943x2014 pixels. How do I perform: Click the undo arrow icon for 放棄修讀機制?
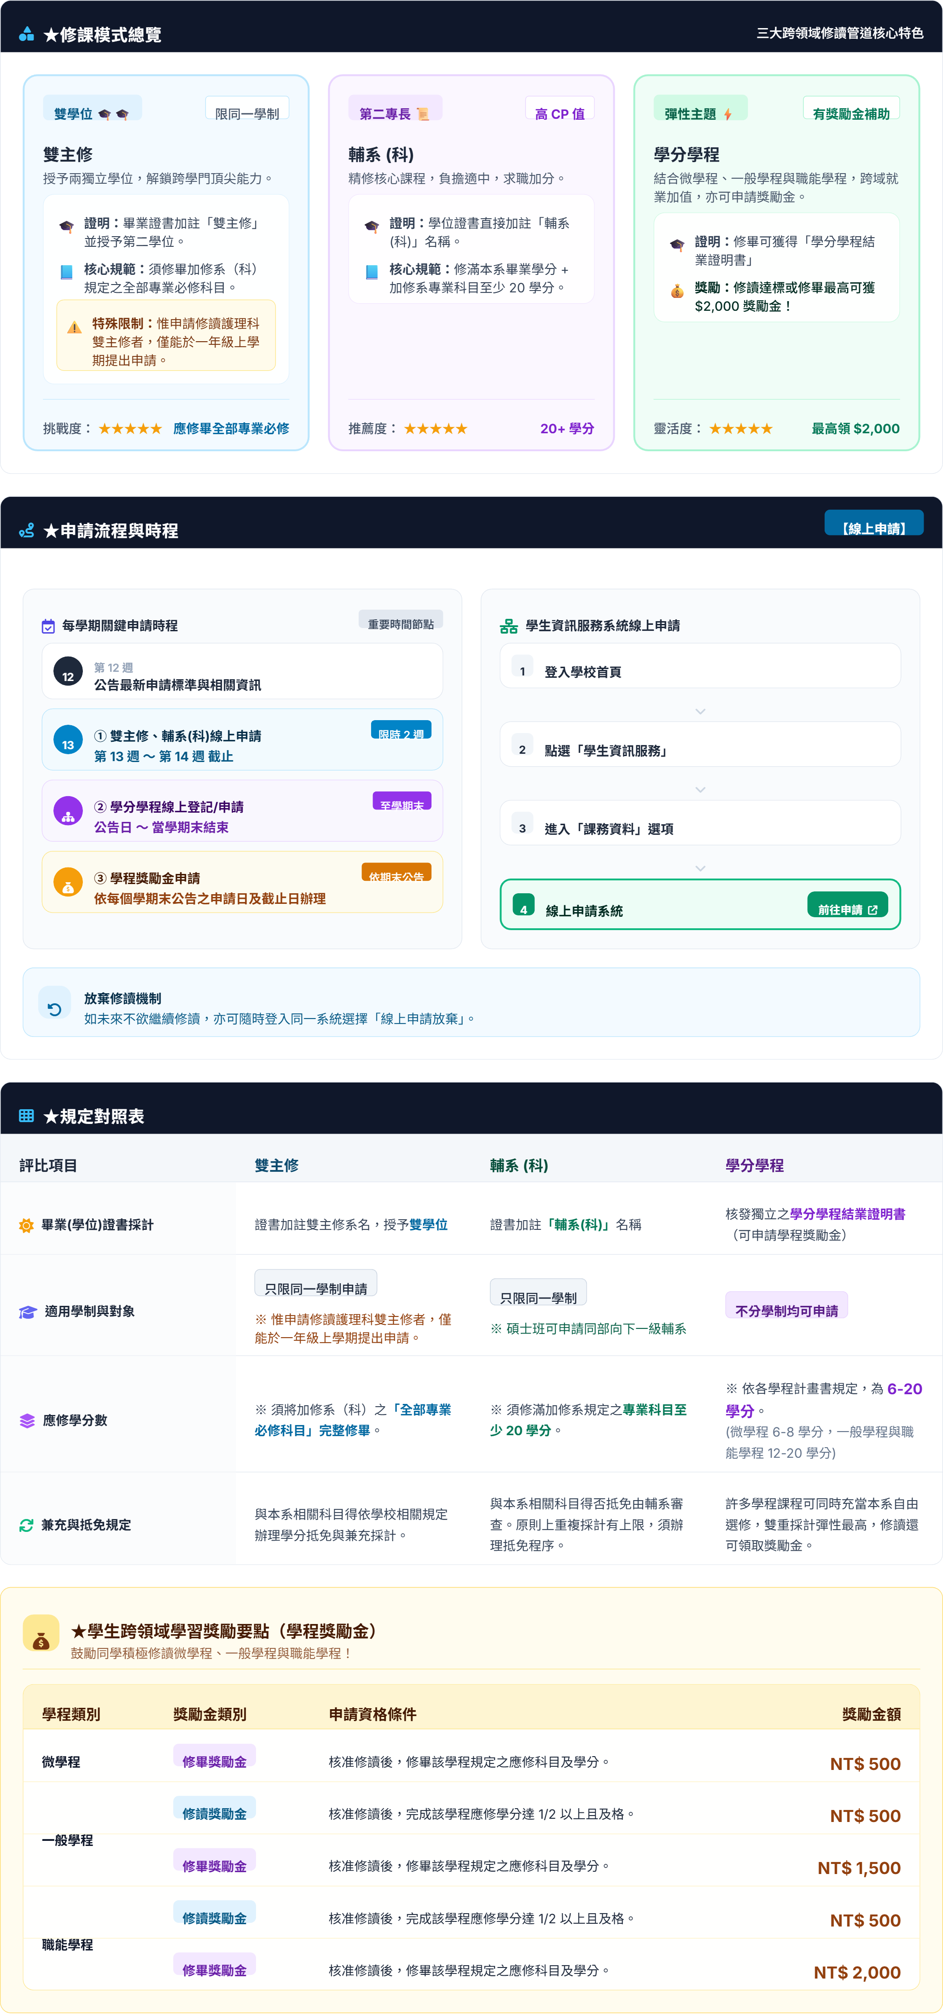(54, 1008)
